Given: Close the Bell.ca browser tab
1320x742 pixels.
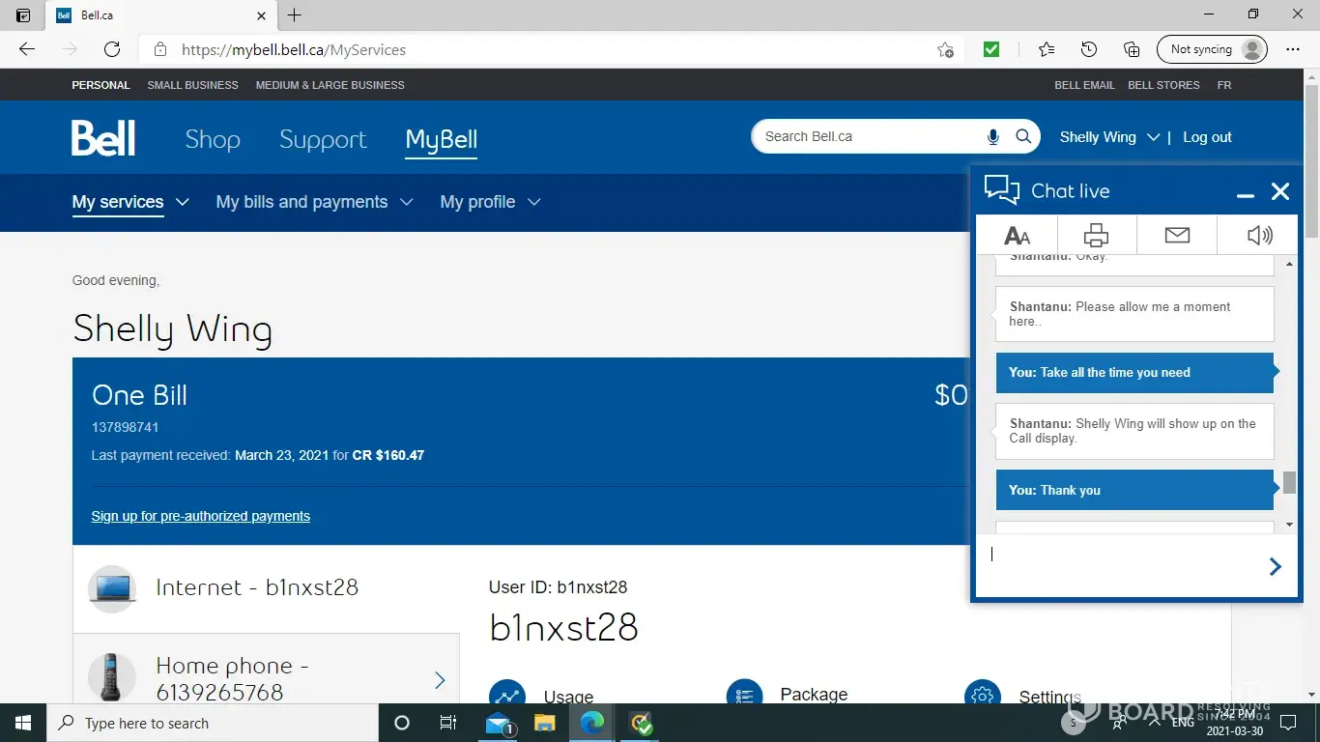Looking at the screenshot, I should pos(262,15).
